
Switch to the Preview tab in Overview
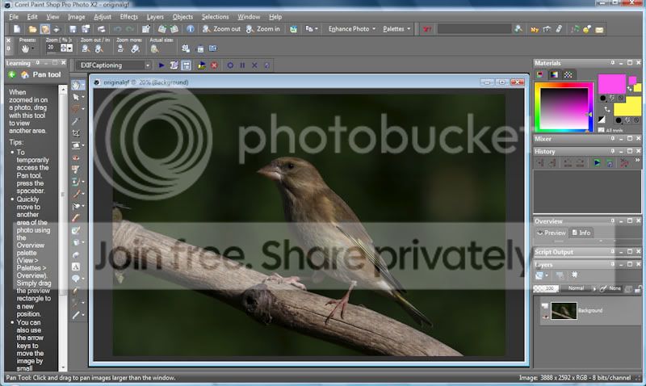tap(552, 233)
